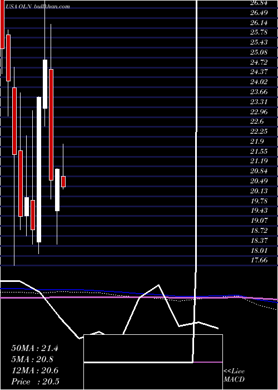Click the 25.08 price axis label
The image size is (278, 390).
(259, 52)
